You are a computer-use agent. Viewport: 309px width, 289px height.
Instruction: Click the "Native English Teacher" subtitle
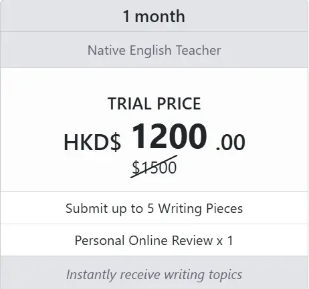pos(154,50)
